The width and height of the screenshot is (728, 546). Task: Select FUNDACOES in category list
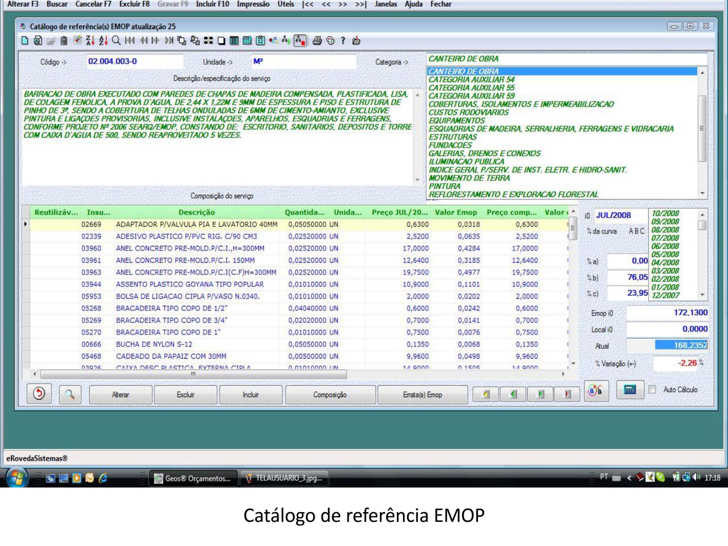(450, 145)
